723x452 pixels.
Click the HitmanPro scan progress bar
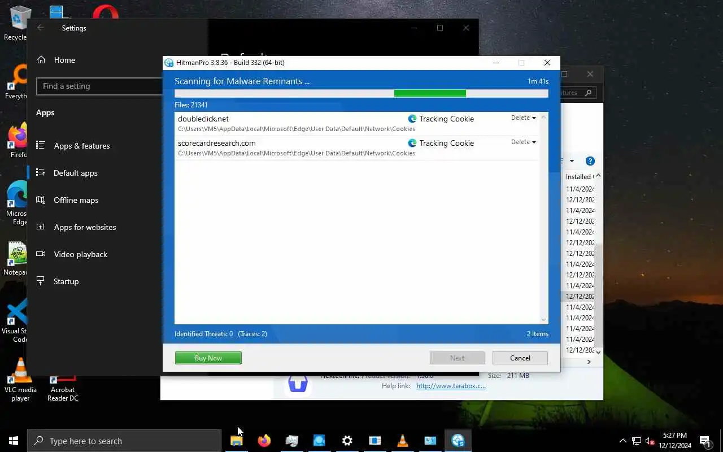(x=361, y=93)
